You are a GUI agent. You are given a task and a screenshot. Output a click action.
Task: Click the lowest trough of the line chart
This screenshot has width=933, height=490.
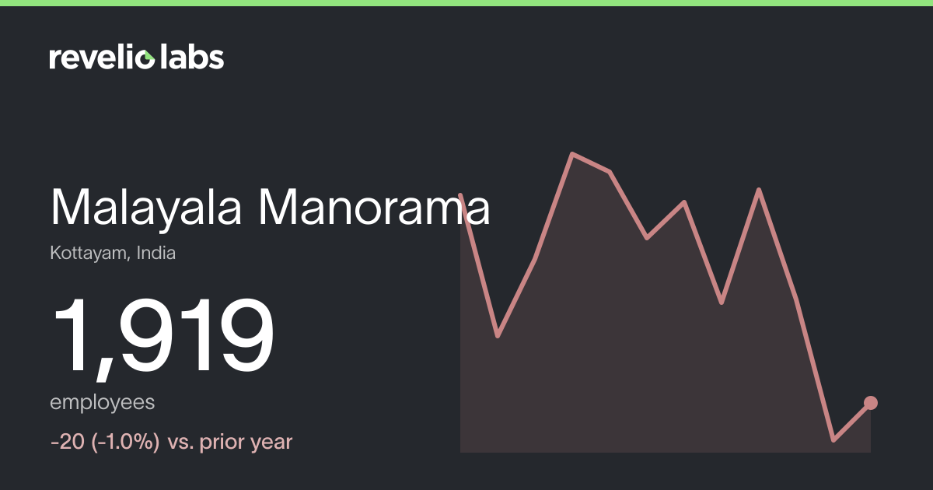click(833, 440)
